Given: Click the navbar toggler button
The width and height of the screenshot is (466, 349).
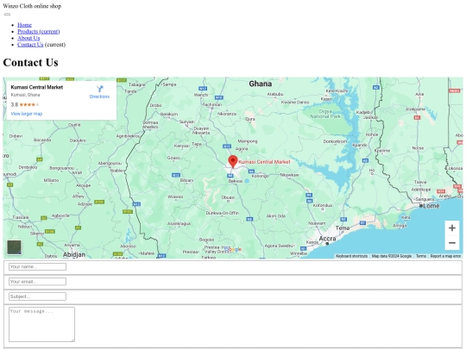Looking at the screenshot, I should coord(7,15).
